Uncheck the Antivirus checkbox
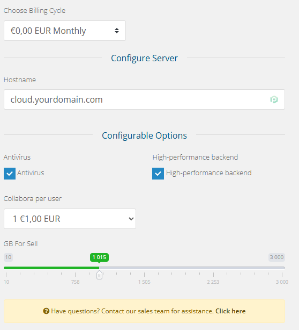299x330 pixels. pyautogui.click(x=10, y=174)
